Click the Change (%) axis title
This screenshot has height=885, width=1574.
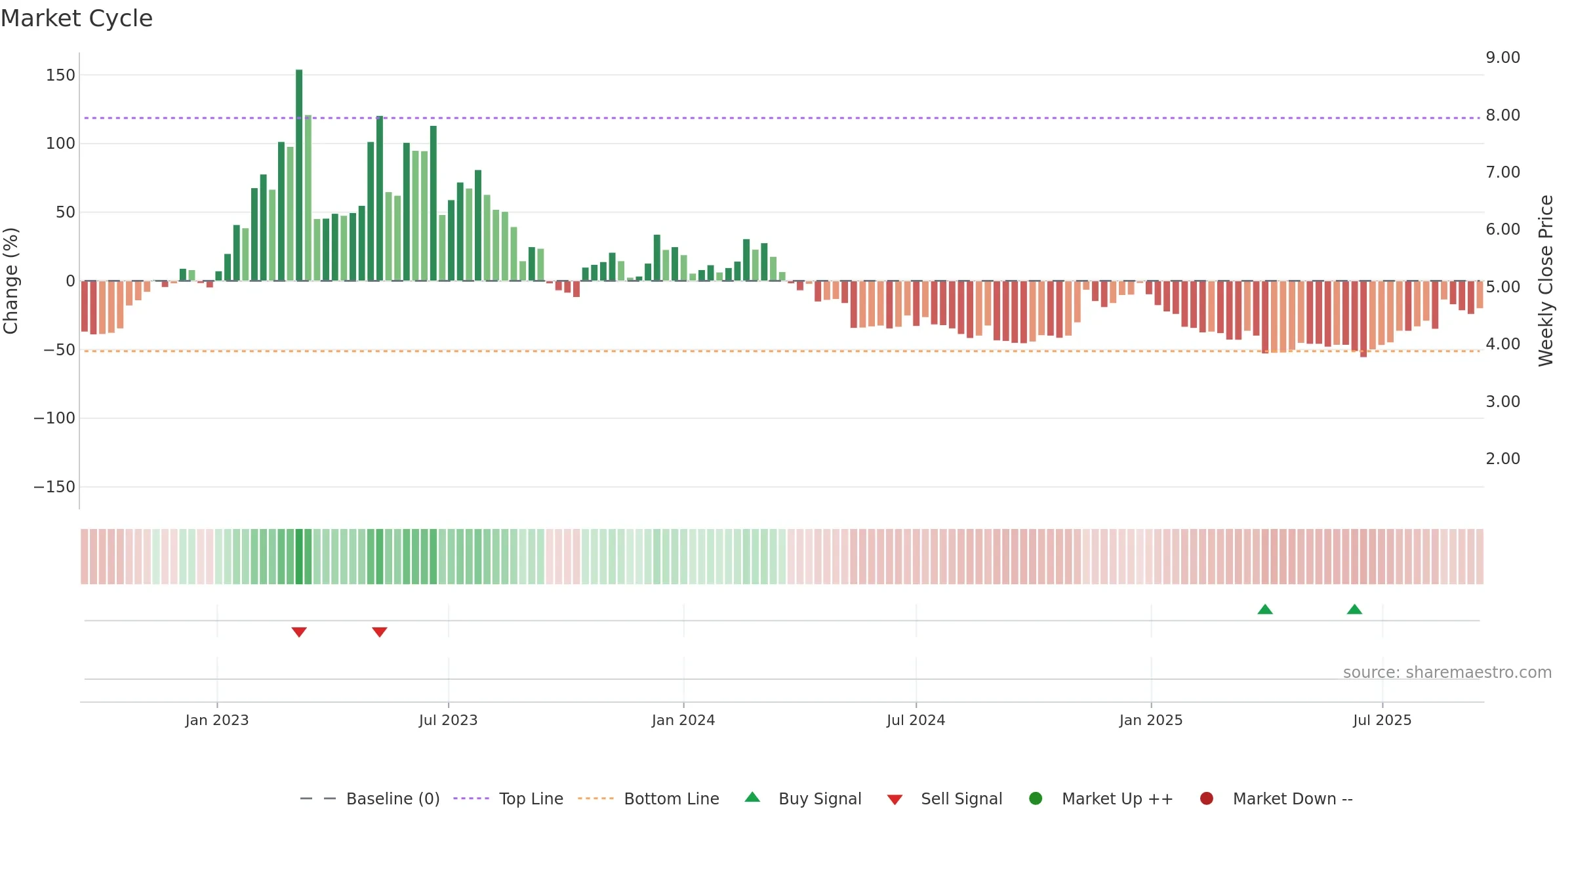pos(11,281)
